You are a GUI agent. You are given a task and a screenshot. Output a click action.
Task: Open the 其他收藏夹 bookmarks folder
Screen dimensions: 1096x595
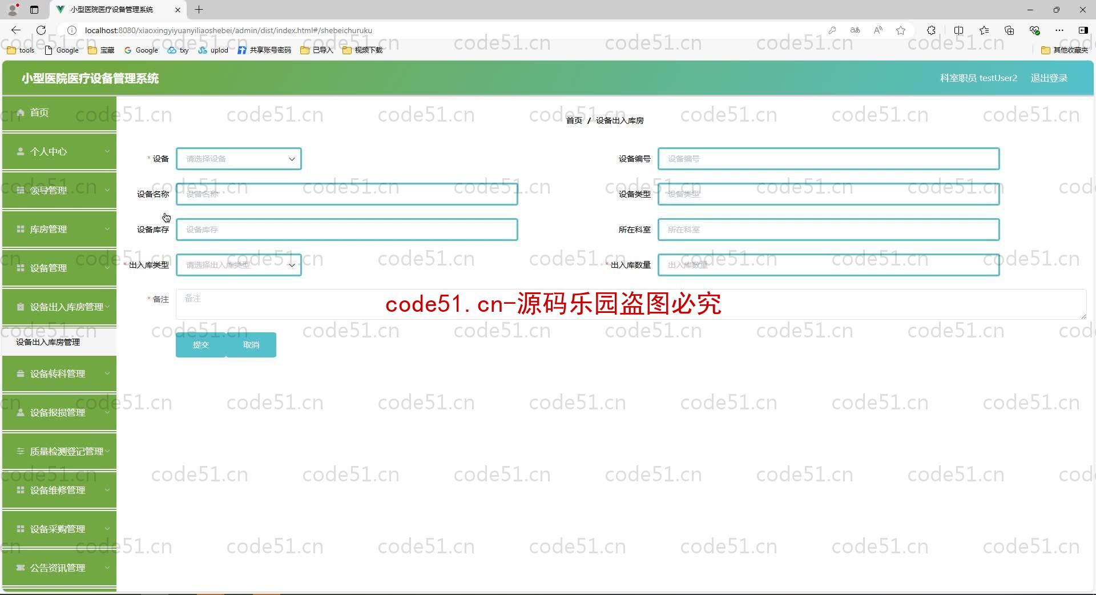click(x=1065, y=50)
